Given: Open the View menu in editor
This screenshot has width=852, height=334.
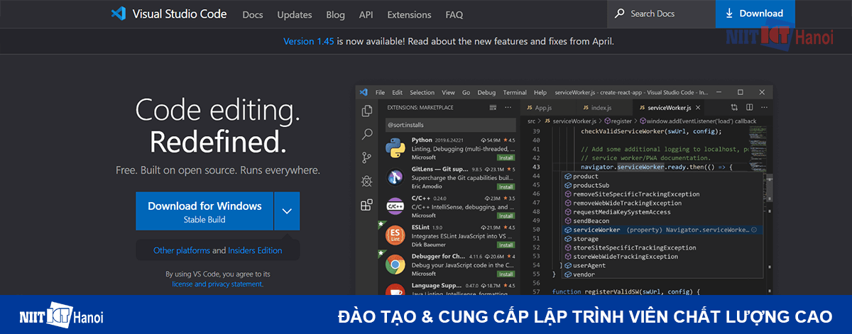Looking at the screenshot, I should [x=448, y=92].
